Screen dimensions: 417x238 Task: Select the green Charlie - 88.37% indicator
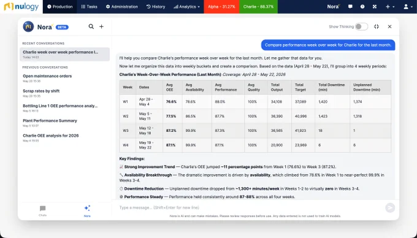click(259, 7)
